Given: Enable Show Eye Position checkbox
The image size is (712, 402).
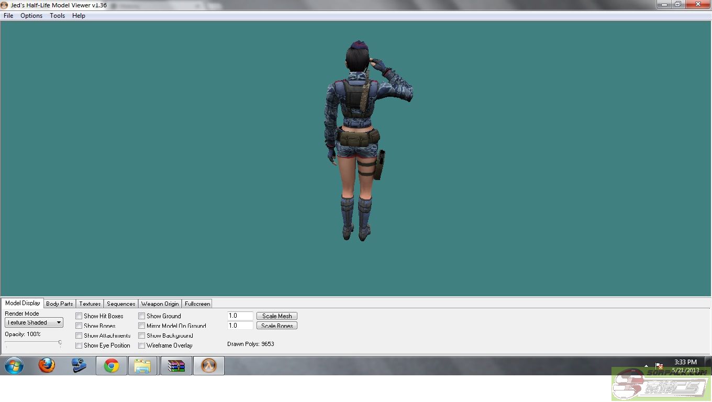Looking at the screenshot, I should tap(79, 345).
